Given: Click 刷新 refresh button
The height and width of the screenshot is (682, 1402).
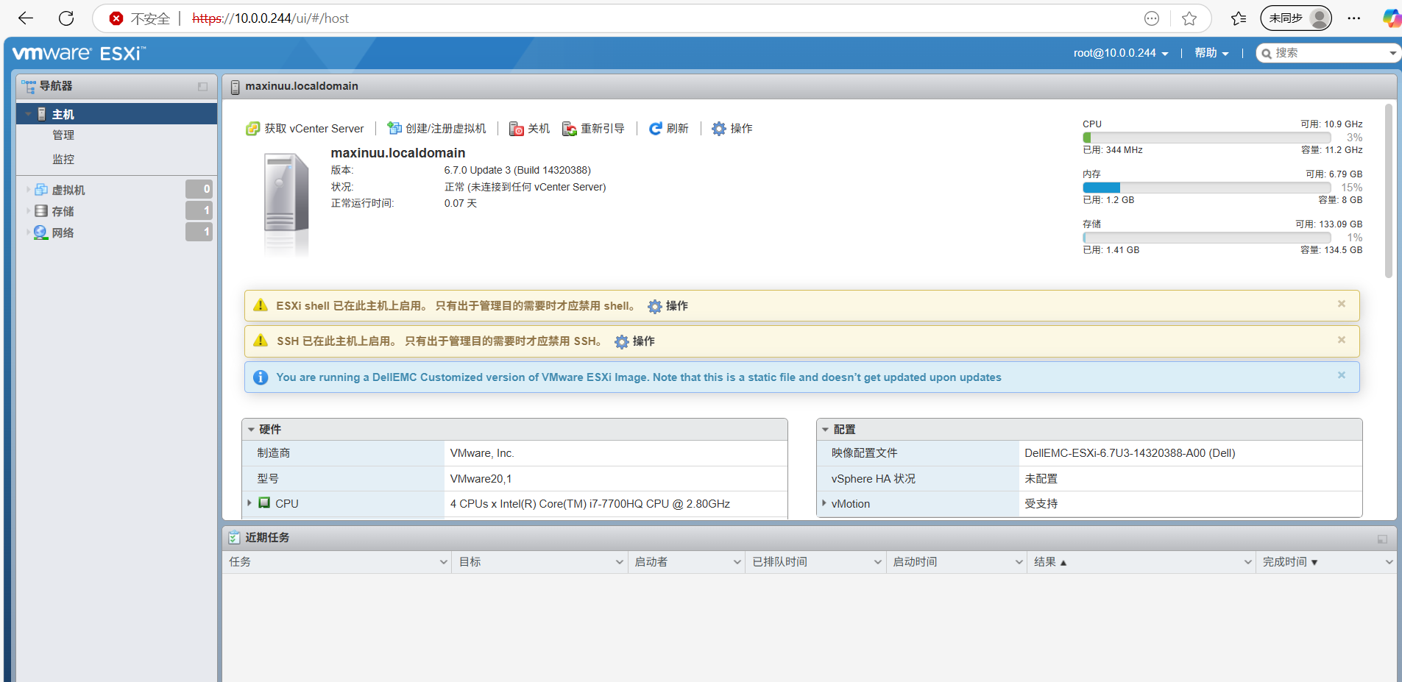Looking at the screenshot, I should click(668, 129).
